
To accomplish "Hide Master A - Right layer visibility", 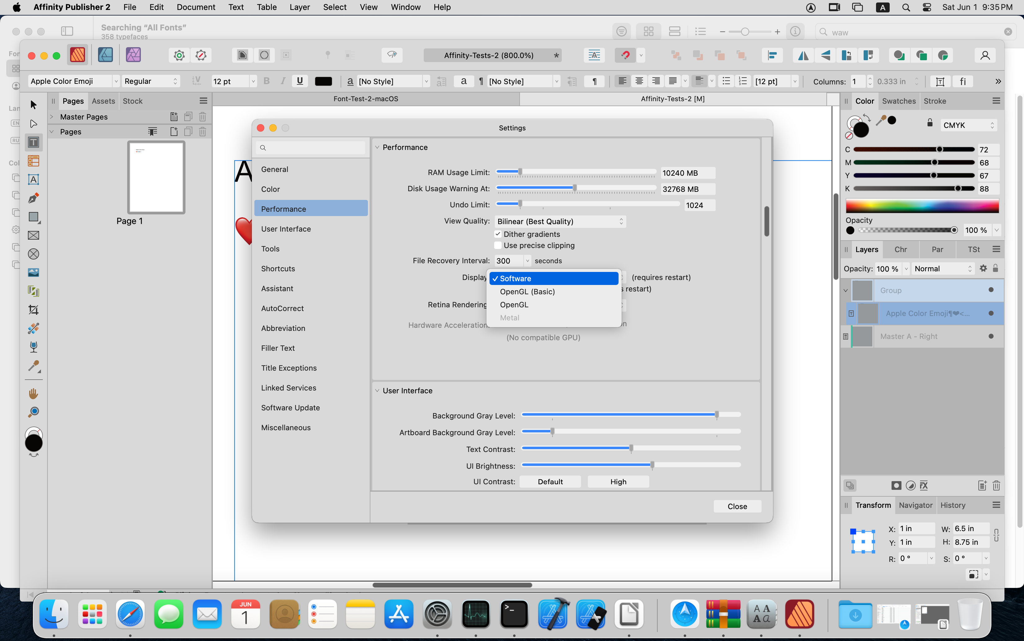I will [991, 336].
